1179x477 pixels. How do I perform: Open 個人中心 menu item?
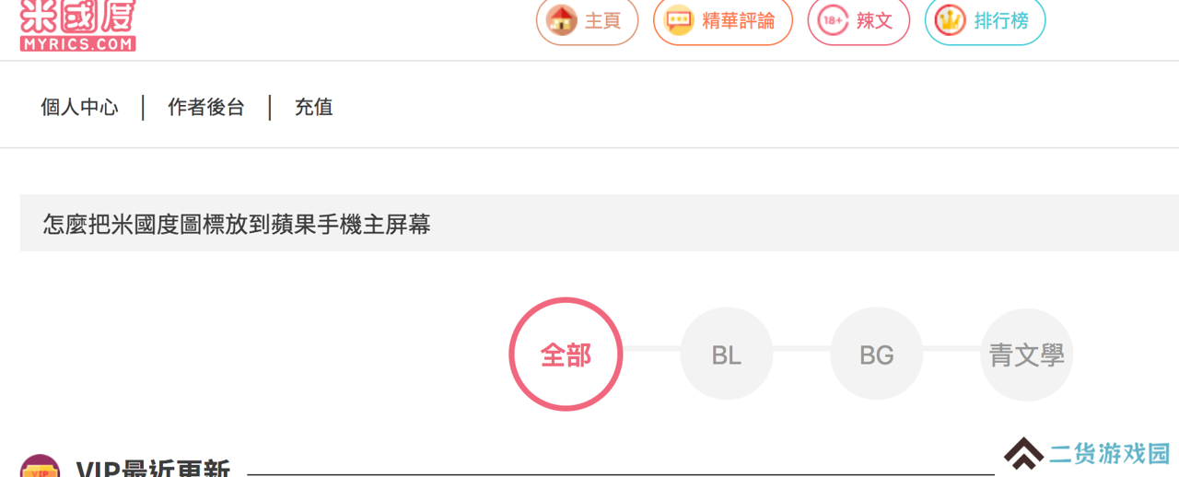[80, 108]
